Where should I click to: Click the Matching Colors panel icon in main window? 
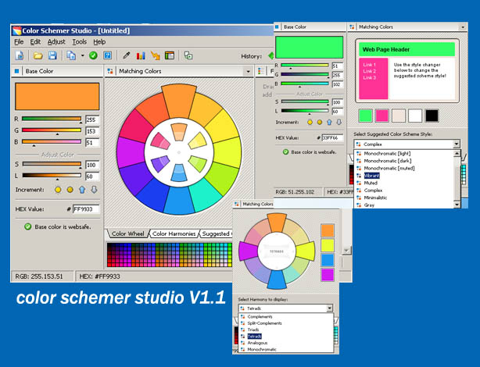click(x=110, y=71)
